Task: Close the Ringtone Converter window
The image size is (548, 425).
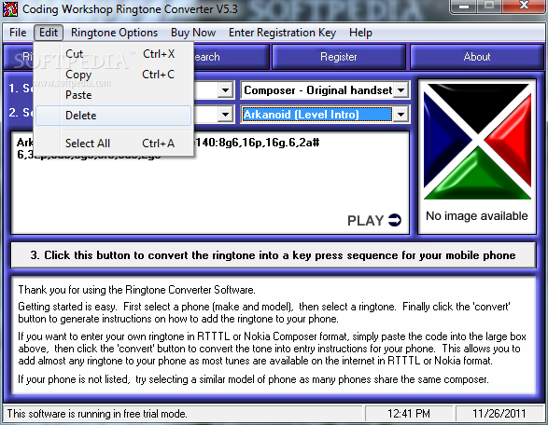Action: tap(524, 7)
